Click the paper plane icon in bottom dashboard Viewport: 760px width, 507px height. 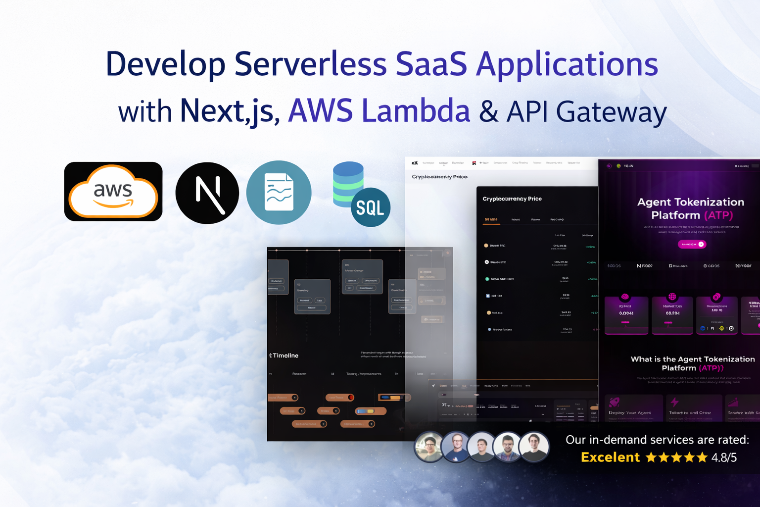point(433,386)
